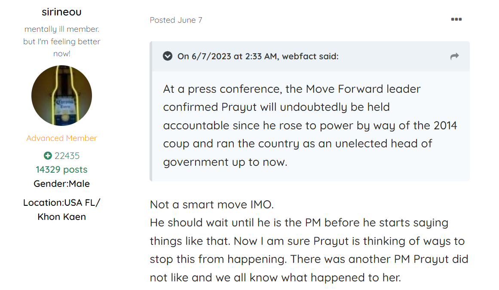Open sirineou's Corona bottle avatar
Viewport: 499px width, 290px height.
pyautogui.click(x=62, y=95)
